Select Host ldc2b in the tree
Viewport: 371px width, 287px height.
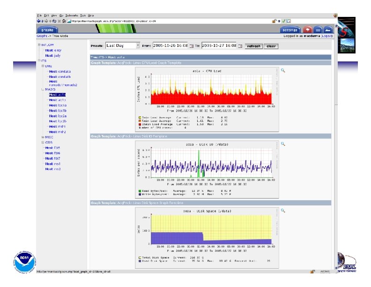click(58, 121)
